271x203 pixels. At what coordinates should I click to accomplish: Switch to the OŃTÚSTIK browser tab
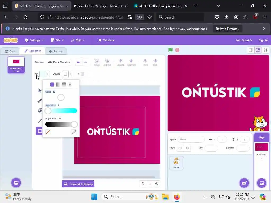160,6
